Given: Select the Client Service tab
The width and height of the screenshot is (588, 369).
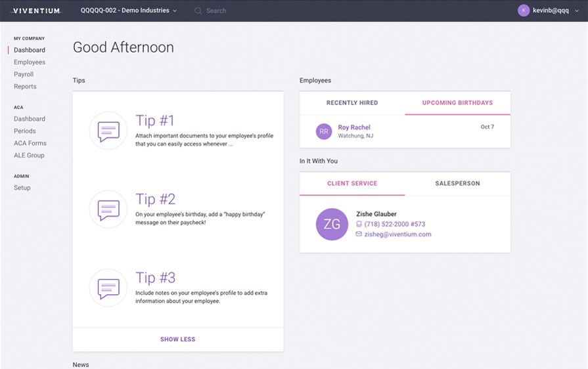Looking at the screenshot, I should pyautogui.click(x=352, y=183).
